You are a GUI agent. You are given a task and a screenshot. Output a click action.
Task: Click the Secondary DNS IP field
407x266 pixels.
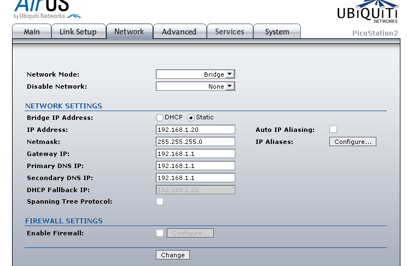pyautogui.click(x=195, y=178)
